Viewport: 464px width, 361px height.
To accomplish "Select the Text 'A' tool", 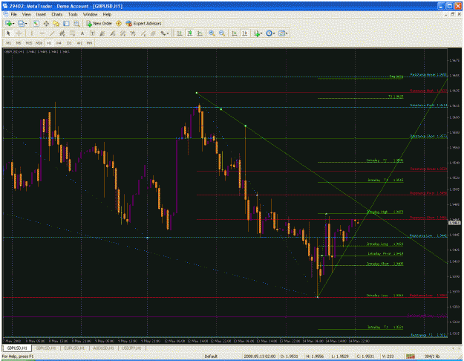I will (x=82, y=33).
